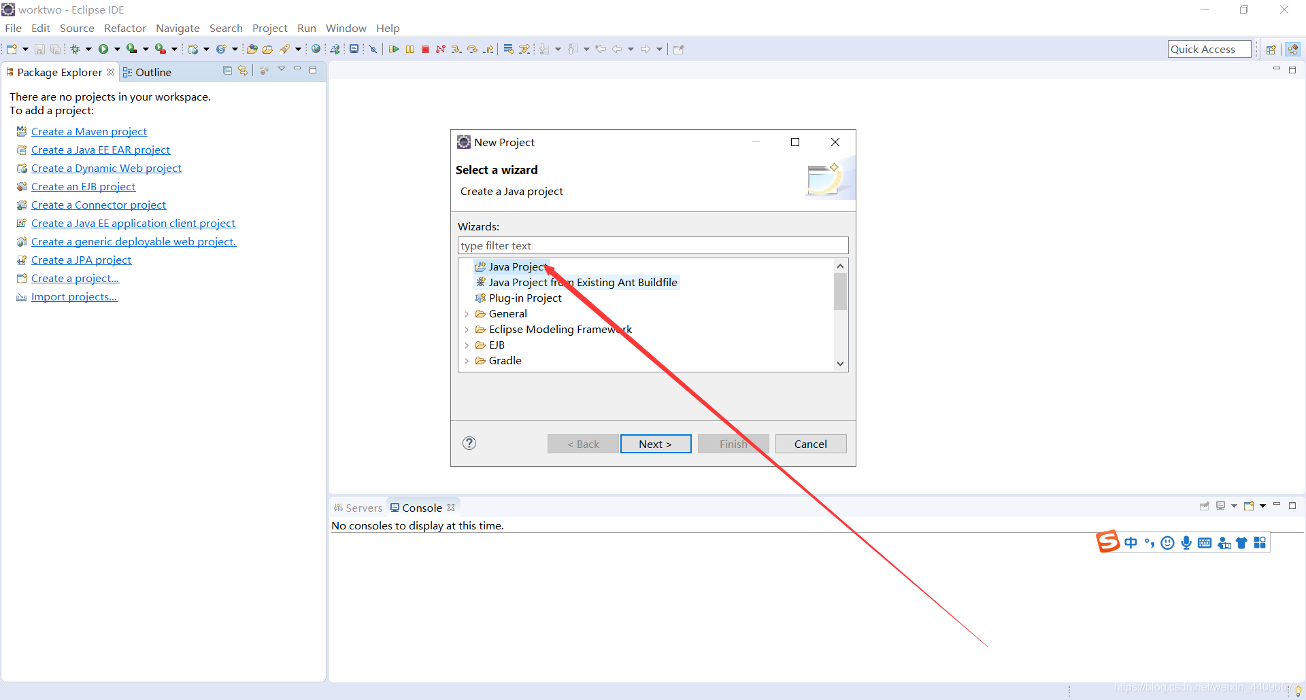
Task: Open the Run dropdown arrow
Action: click(117, 49)
